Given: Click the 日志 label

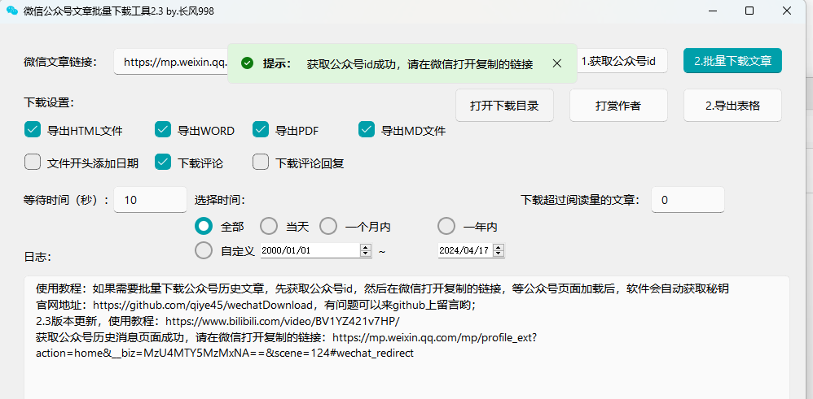Looking at the screenshot, I should pyautogui.click(x=37, y=258).
